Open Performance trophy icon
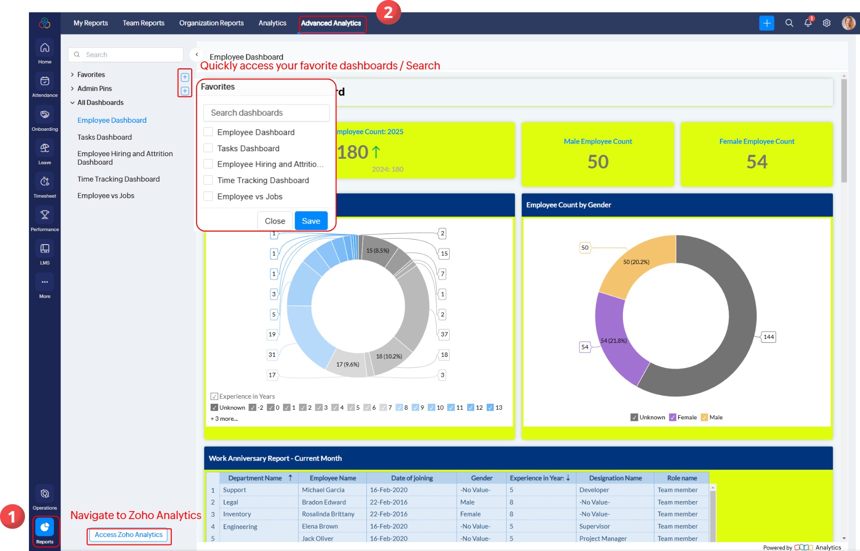 [x=44, y=215]
